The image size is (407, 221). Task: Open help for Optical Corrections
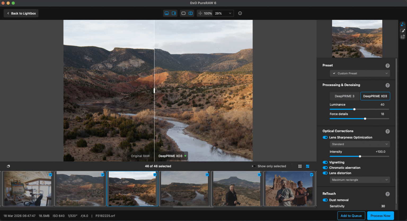[387, 131]
